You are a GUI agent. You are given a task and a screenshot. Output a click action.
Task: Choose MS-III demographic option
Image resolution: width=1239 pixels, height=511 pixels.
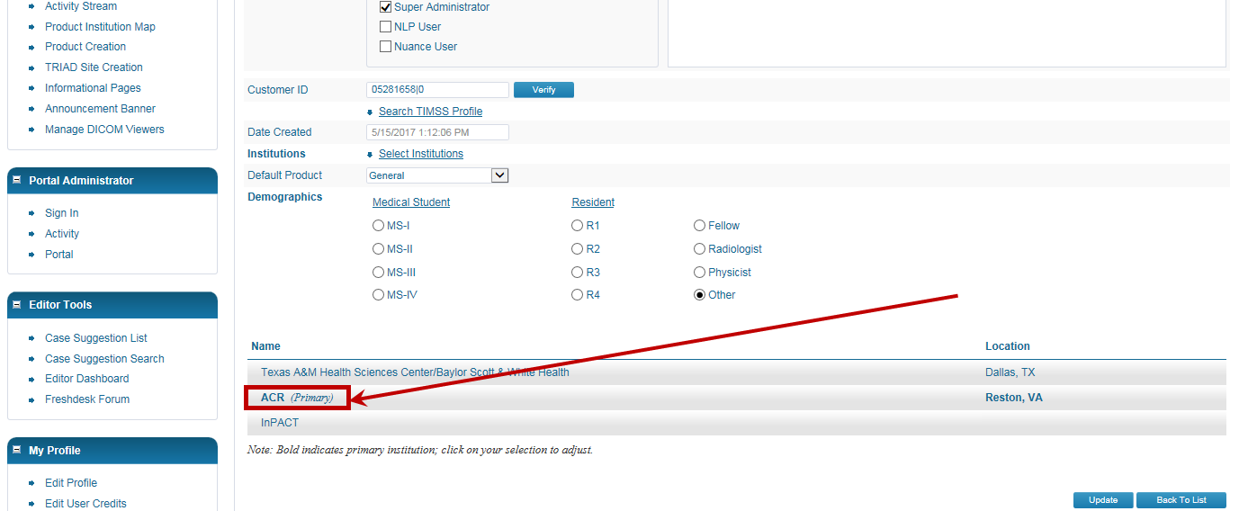coord(378,273)
